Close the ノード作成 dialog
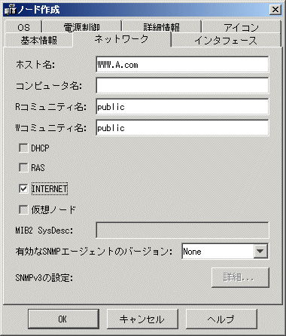Screen dimensions: 286x336 [x=275, y=10]
